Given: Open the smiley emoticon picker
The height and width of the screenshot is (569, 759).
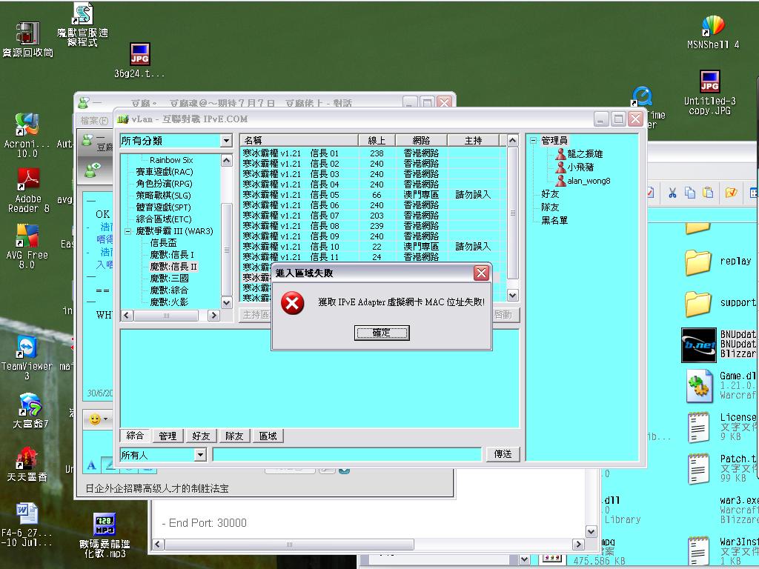Looking at the screenshot, I should tap(95, 420).
